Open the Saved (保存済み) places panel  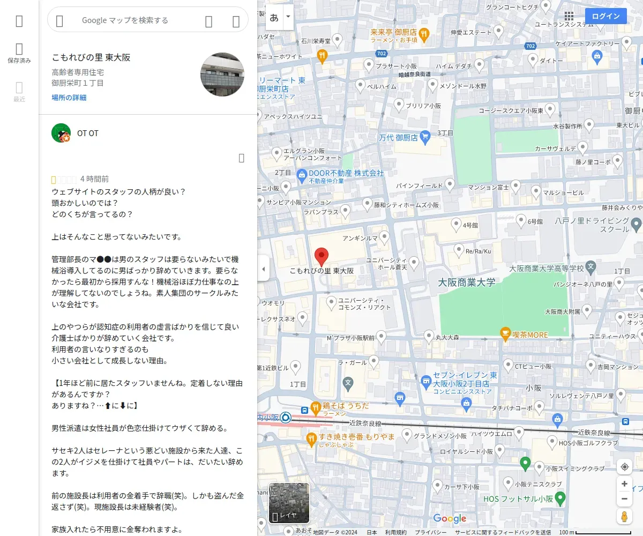tap(19, 54)
